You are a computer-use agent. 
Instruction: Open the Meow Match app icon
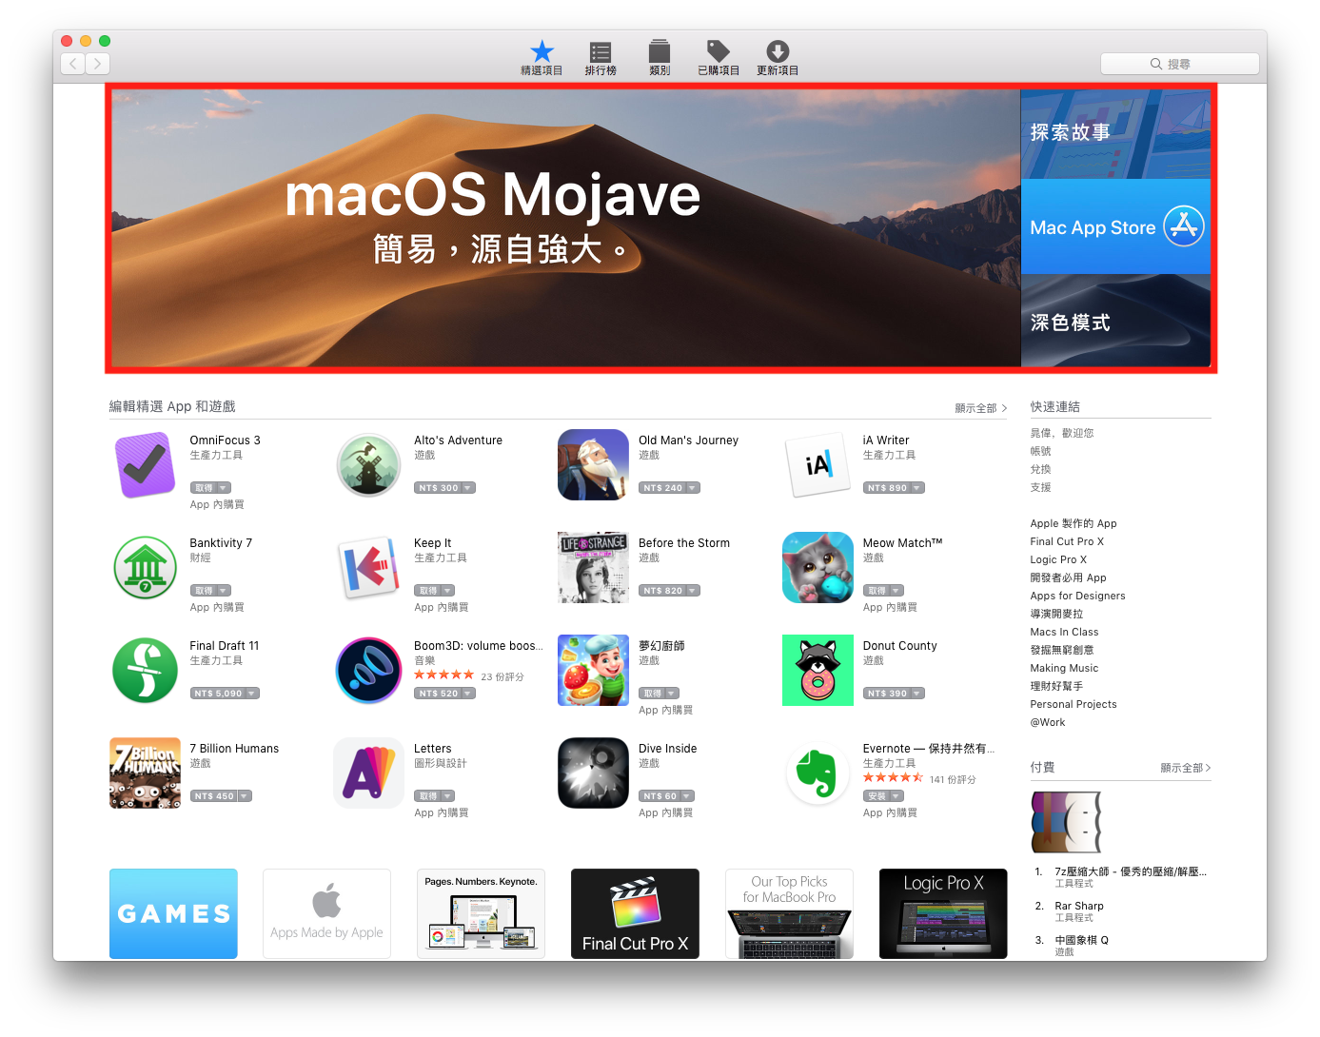click(818, 568)
